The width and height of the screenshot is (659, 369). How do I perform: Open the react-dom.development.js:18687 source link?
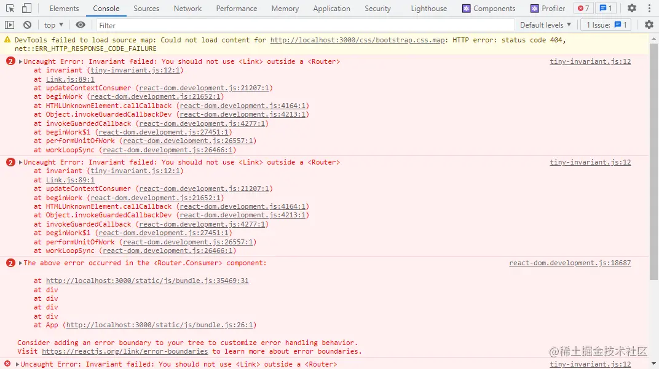pos(570,263)
